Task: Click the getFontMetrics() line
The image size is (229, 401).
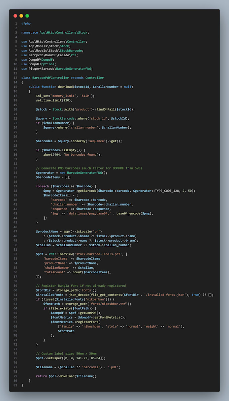Action: [x=88, y=317]
